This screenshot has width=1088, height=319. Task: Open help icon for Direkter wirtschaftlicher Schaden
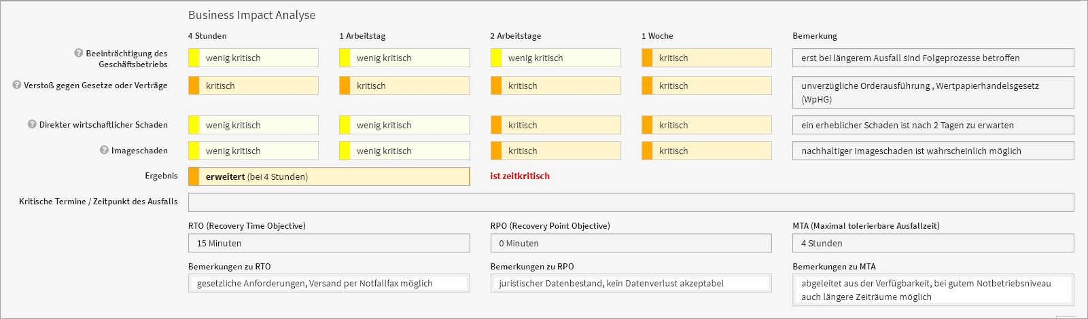[32, 125]
